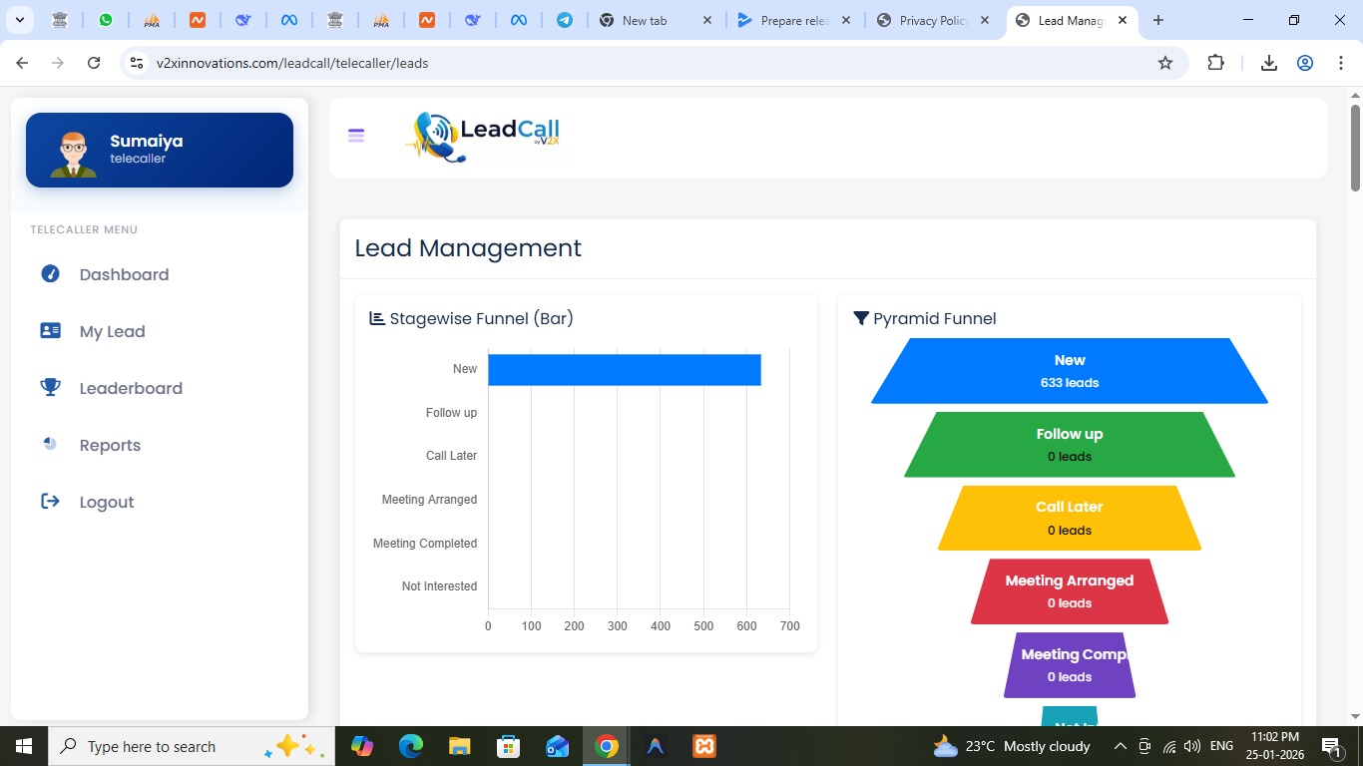Click the Logout arrow icon

[x=50, y=501]
